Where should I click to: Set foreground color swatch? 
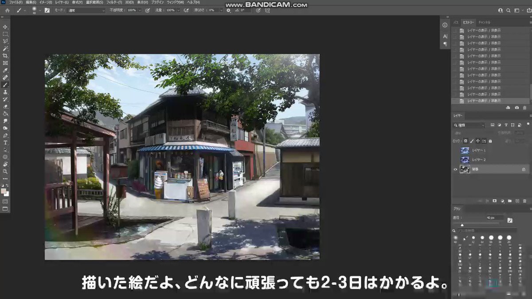[x=4, y=191]
